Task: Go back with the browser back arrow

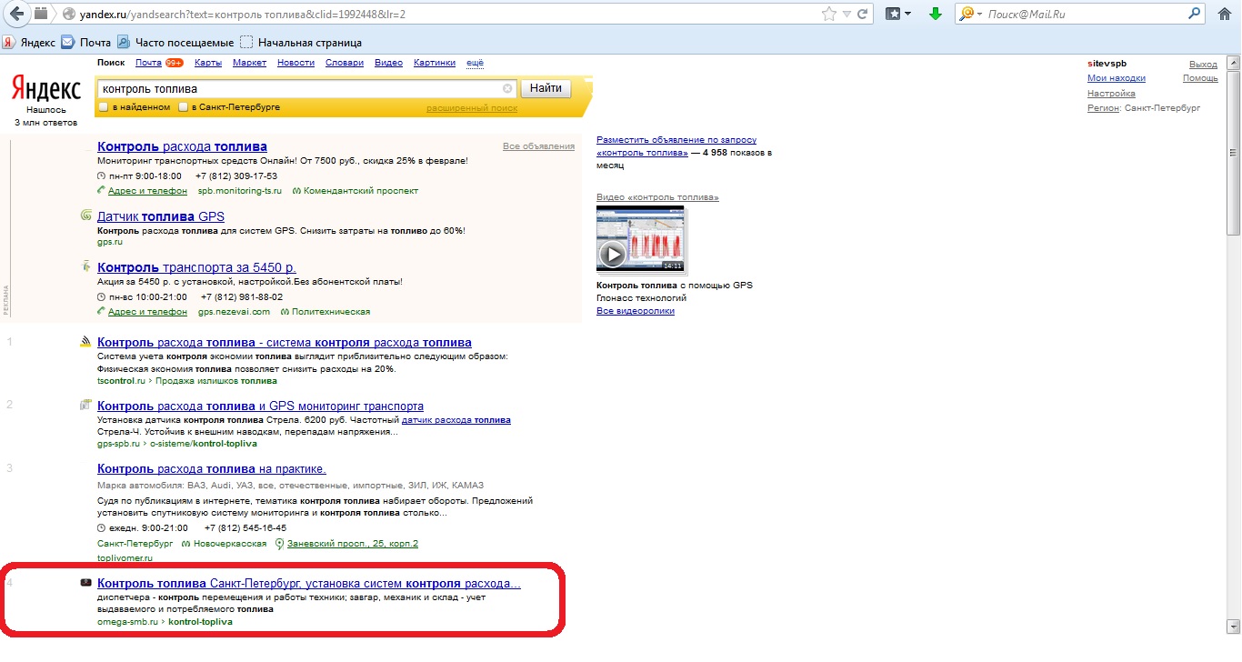Action: pos(16,14)
